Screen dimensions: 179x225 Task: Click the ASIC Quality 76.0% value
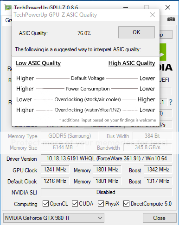pyautogui.click(x=84, y=33)
